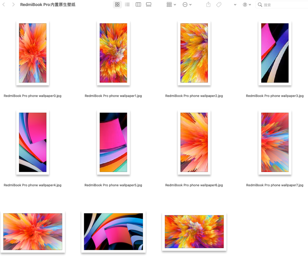Open the Share menu in the toolbar

208,4
